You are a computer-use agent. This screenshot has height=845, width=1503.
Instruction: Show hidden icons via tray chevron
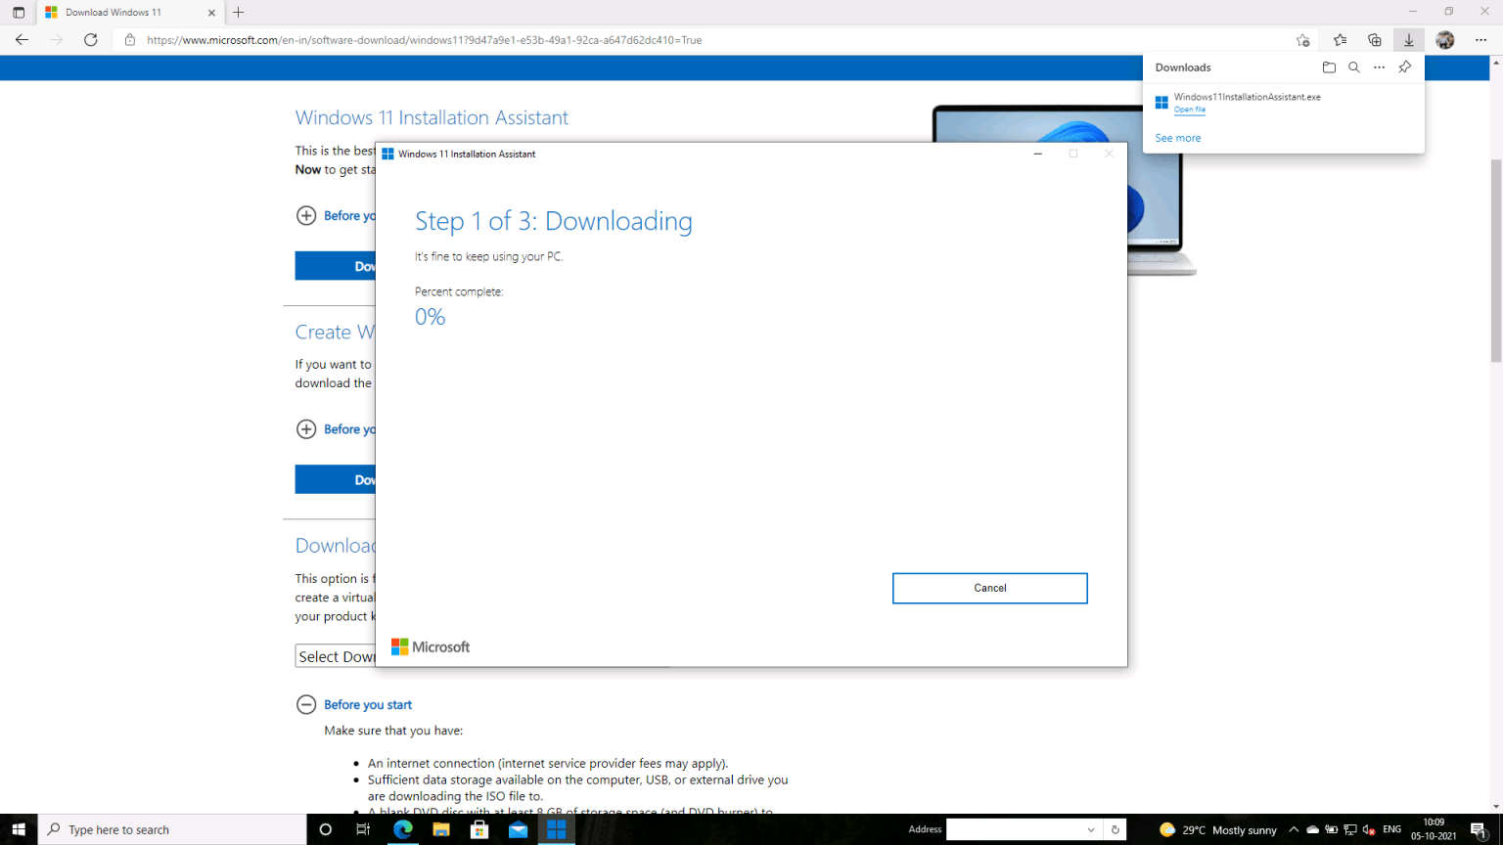[1294, 829]
